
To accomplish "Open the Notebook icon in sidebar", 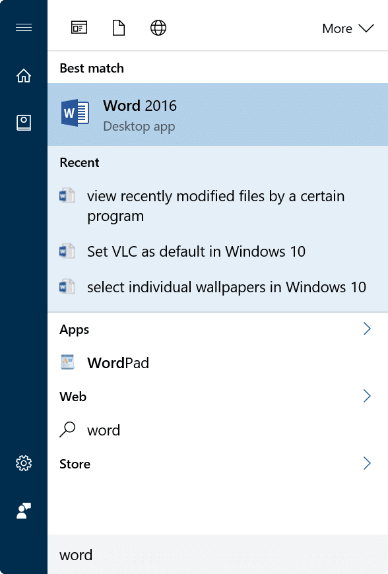I will pos(24,123).
